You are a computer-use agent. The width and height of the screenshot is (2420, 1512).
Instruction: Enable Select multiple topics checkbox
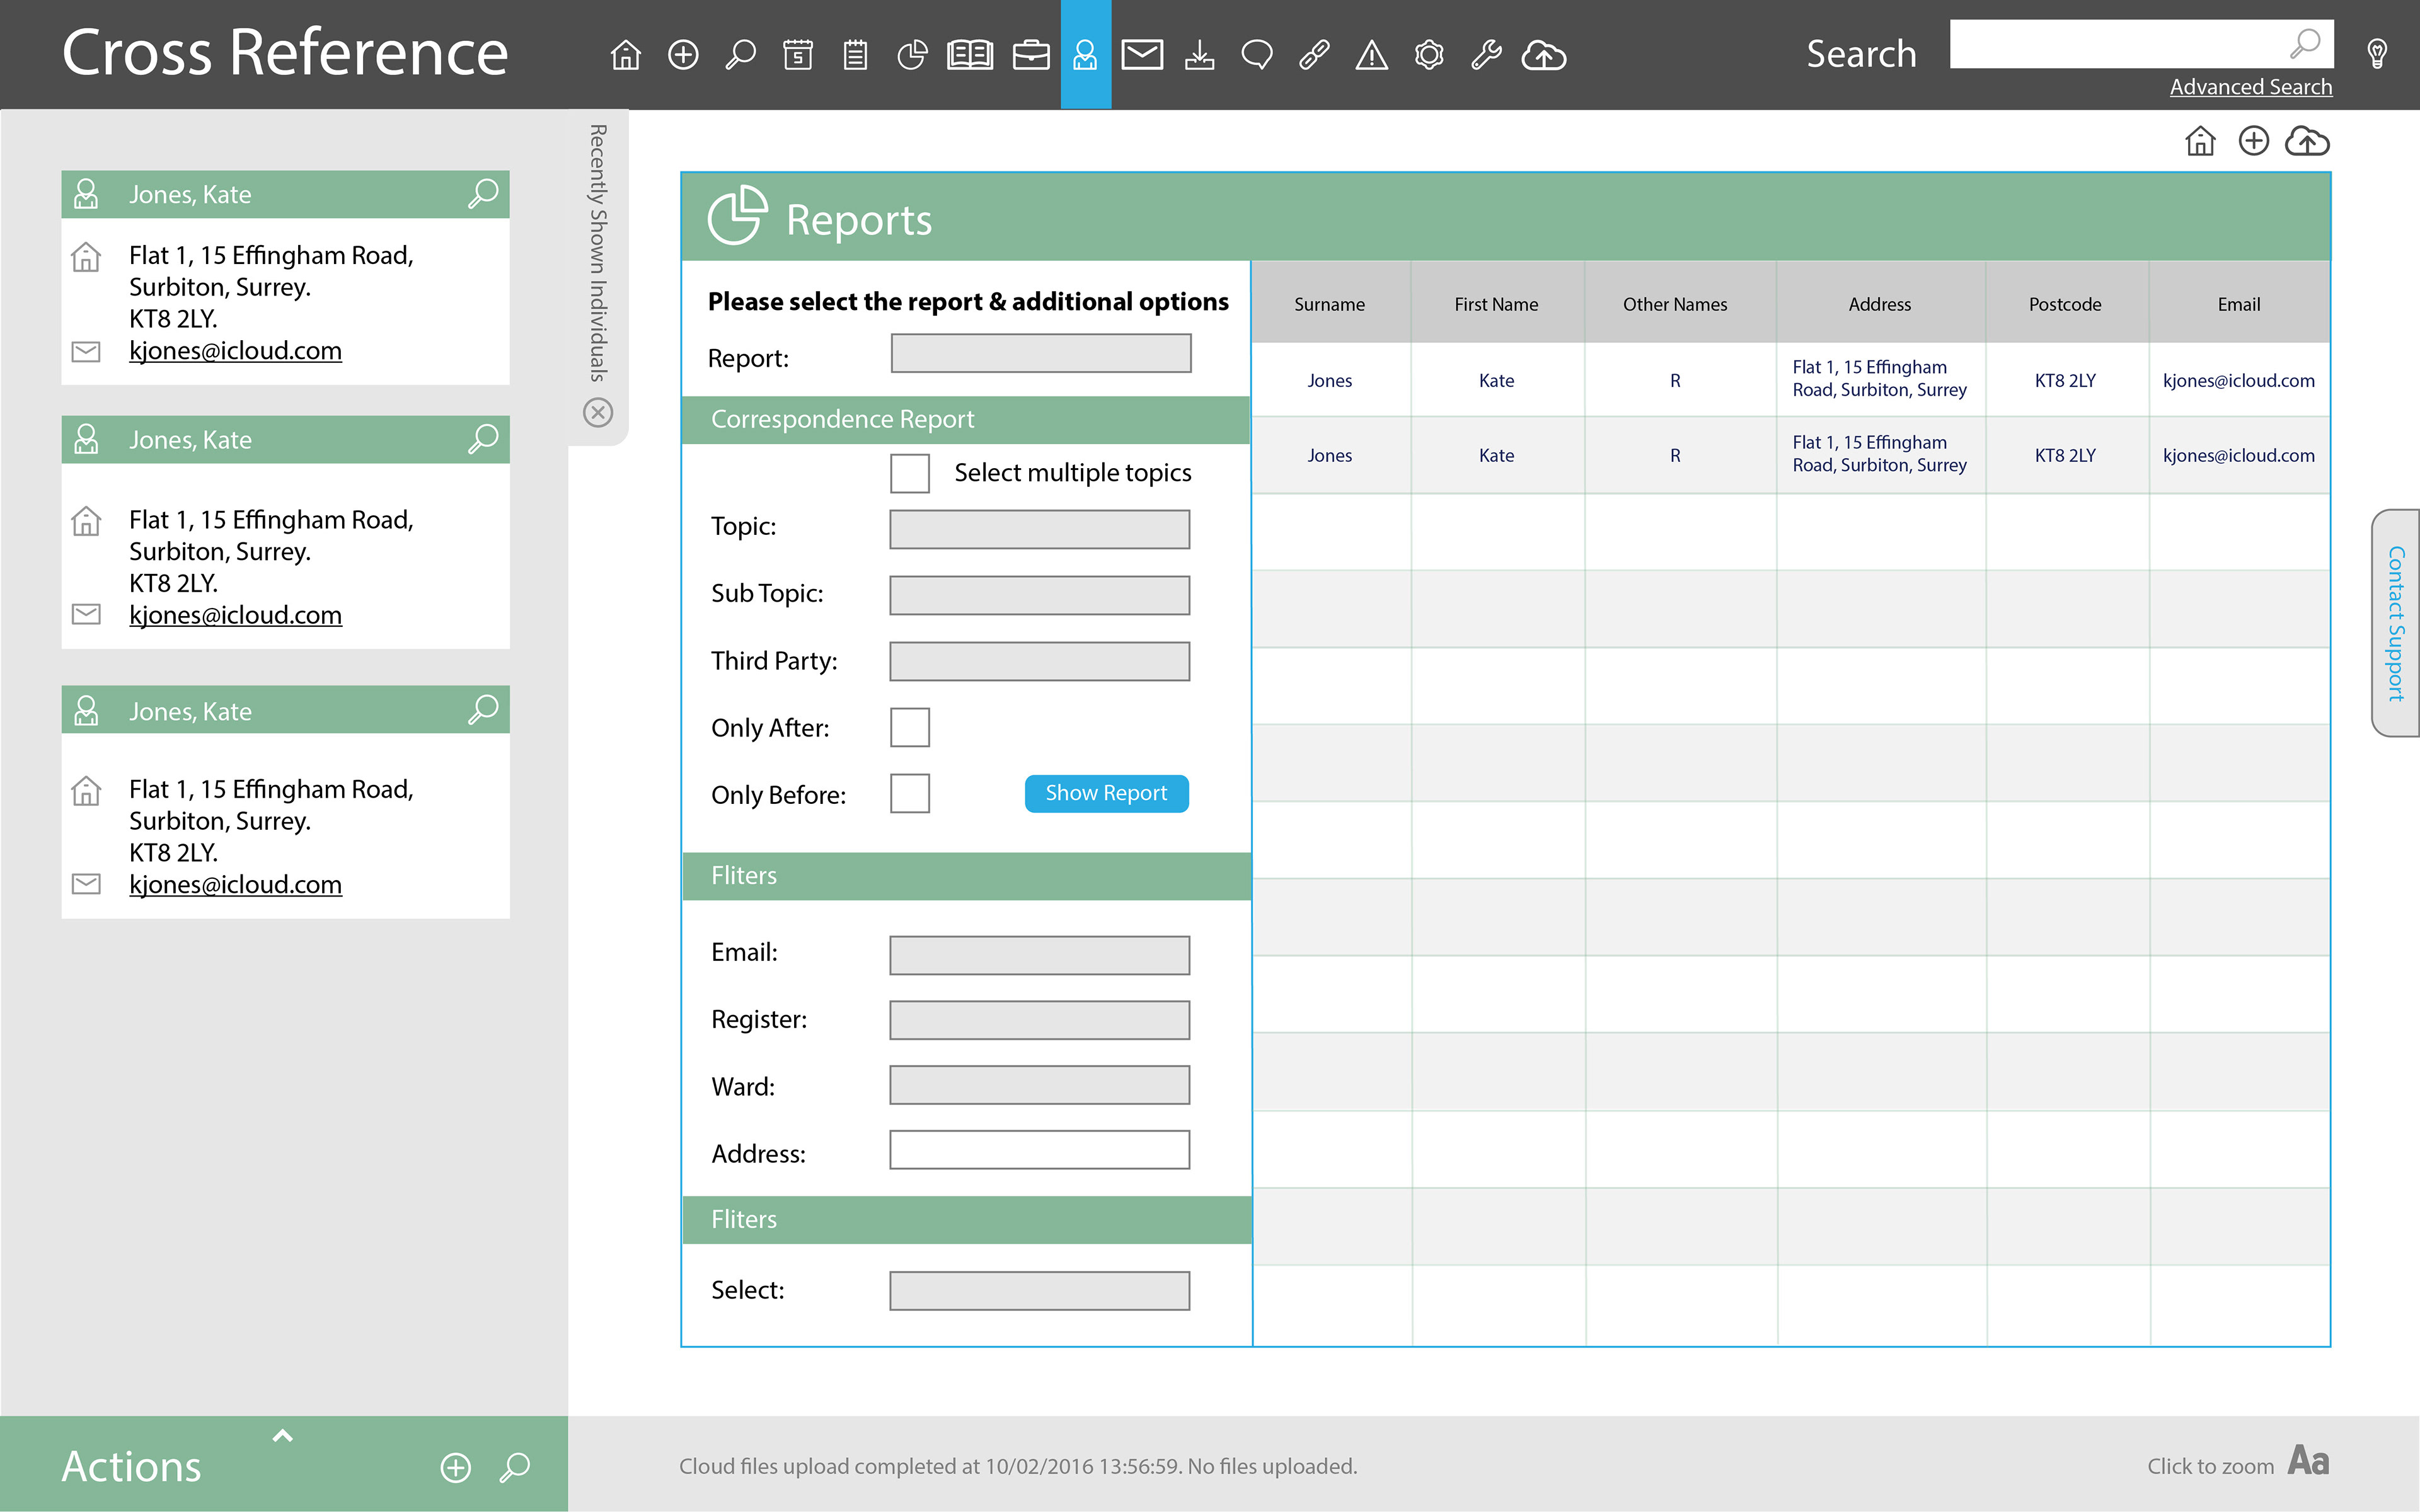click(x=909, y=473)
